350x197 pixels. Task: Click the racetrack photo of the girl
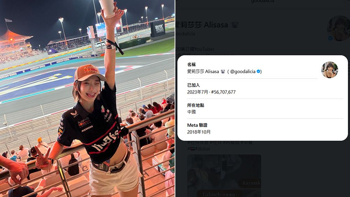[x=87, y=98]
